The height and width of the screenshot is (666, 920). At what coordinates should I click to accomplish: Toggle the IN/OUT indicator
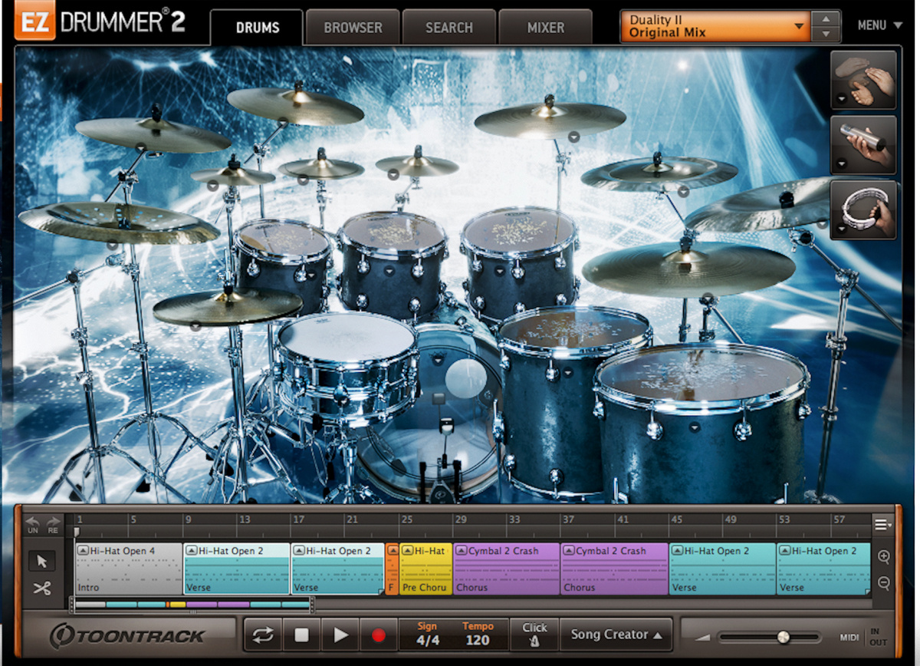coord(878,637)
